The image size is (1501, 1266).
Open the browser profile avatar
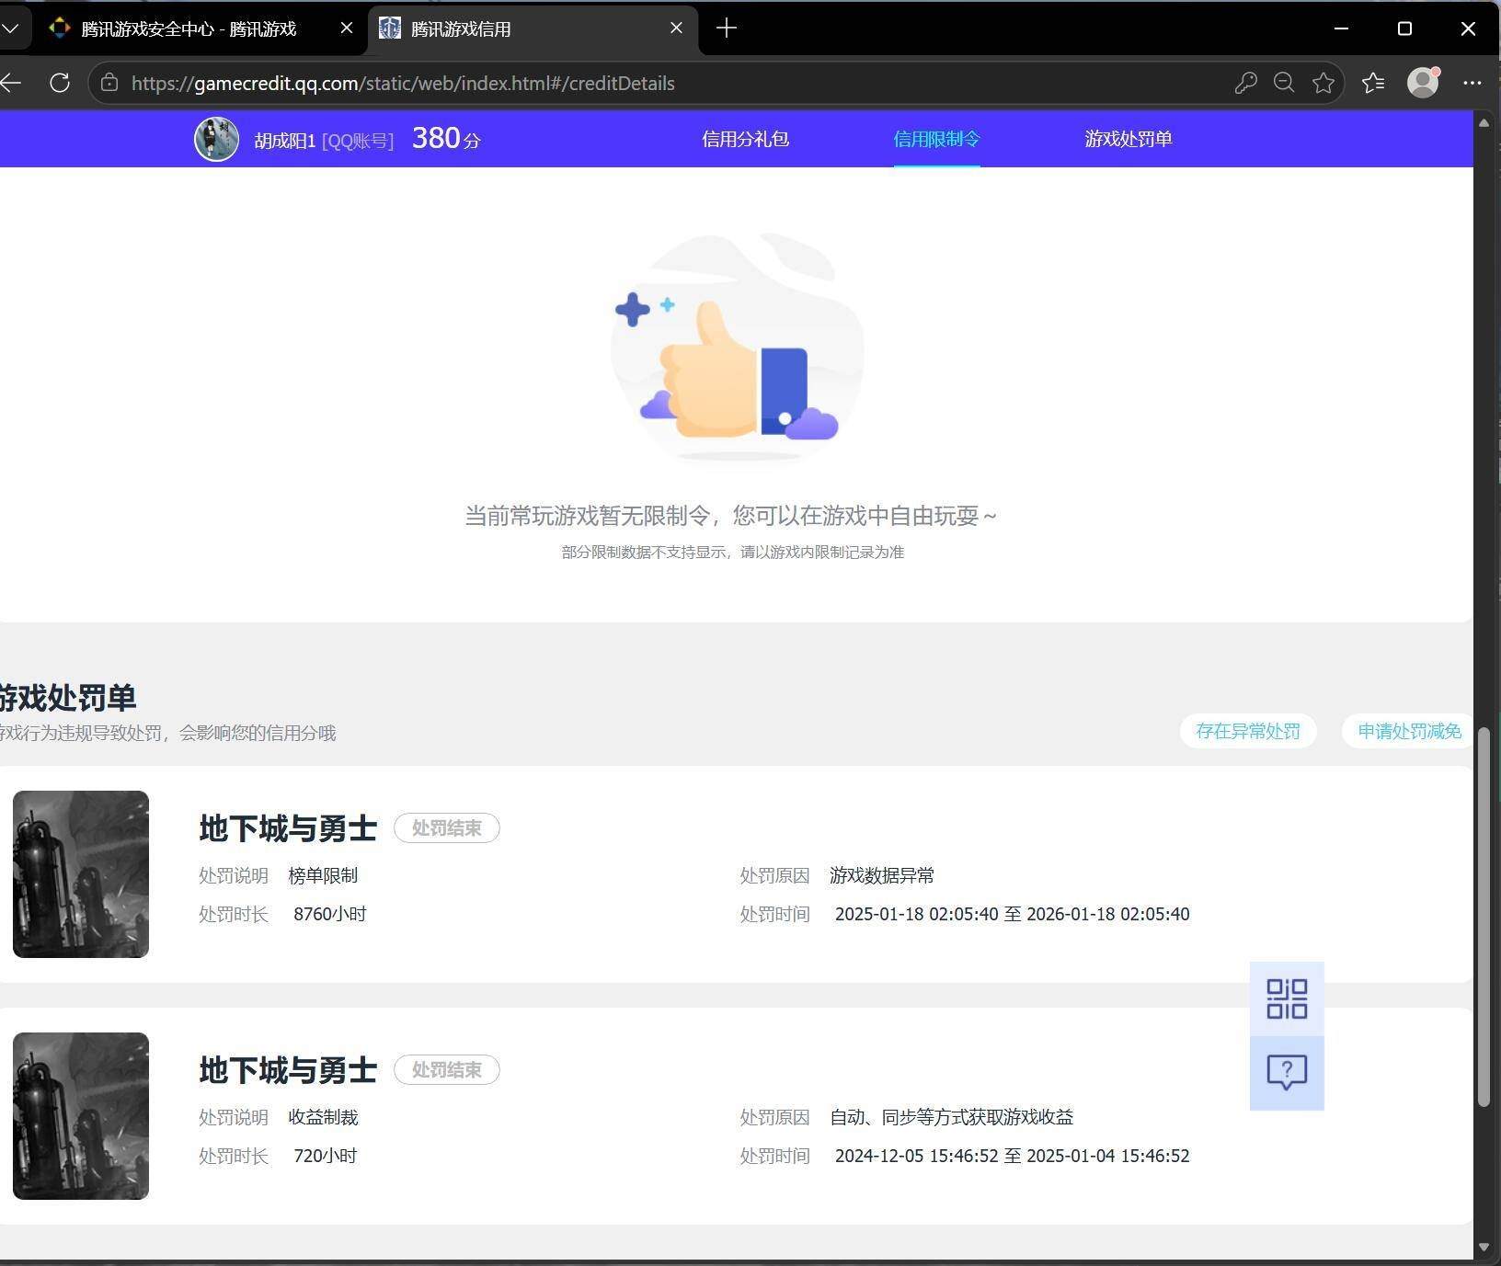(1423, 82)
